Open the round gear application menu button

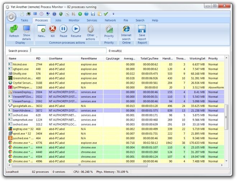click(11, 16)
